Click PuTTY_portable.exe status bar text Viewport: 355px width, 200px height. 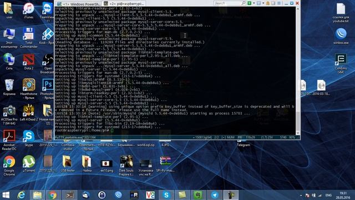75,137
